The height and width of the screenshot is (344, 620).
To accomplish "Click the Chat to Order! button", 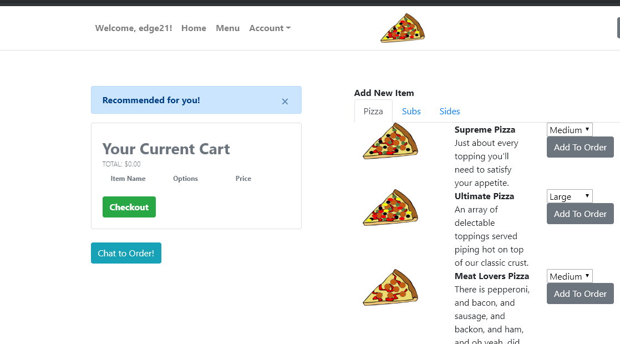I will [x=126, y=253].
